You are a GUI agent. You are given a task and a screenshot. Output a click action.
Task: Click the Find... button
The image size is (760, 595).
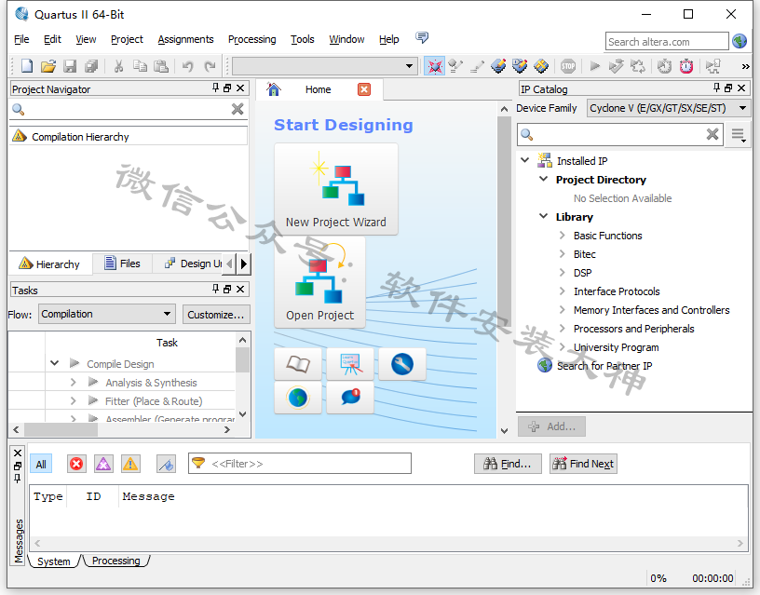[x=508, y=465]
